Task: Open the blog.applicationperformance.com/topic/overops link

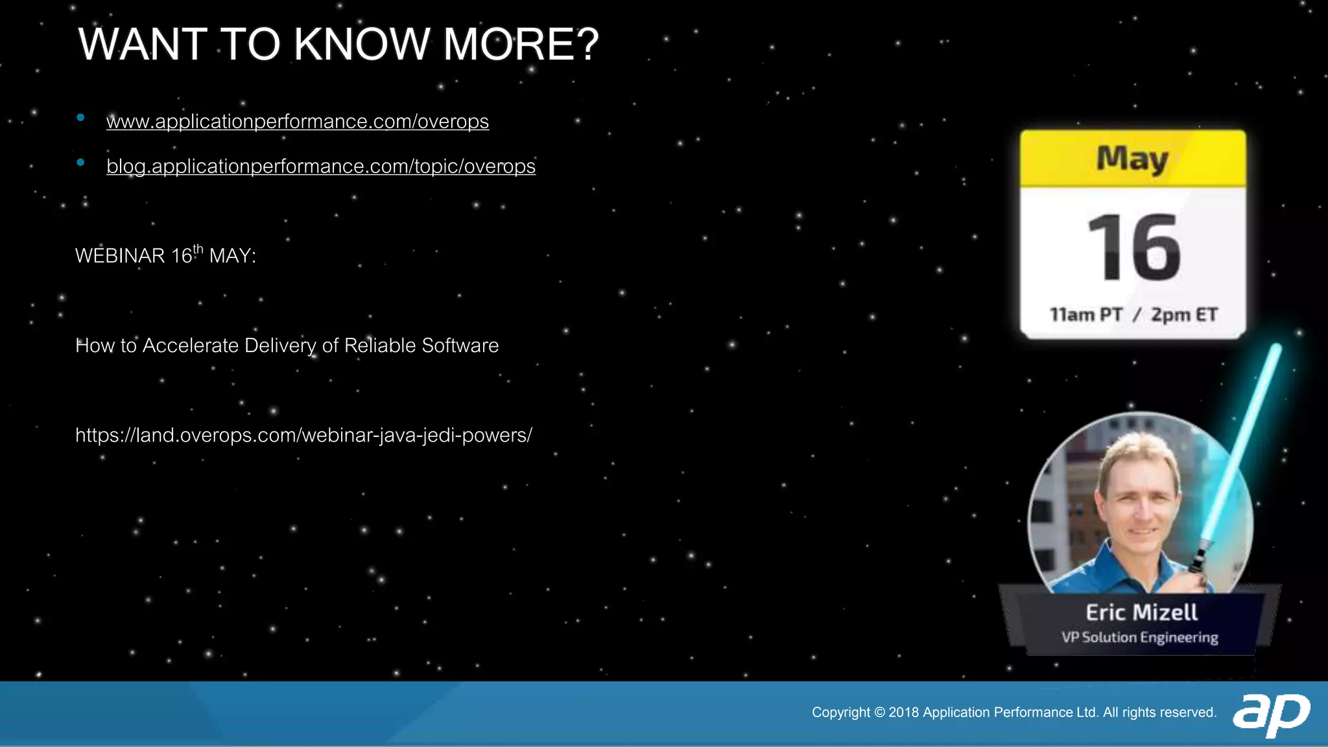Action: (321, 166)
